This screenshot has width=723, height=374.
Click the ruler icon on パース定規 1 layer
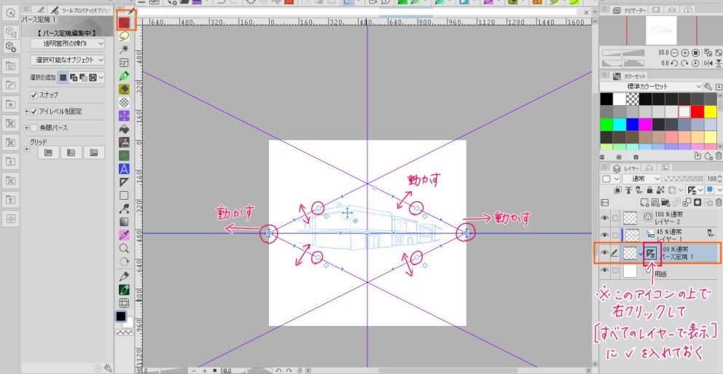pyautogui.click(x=650, y=253)
